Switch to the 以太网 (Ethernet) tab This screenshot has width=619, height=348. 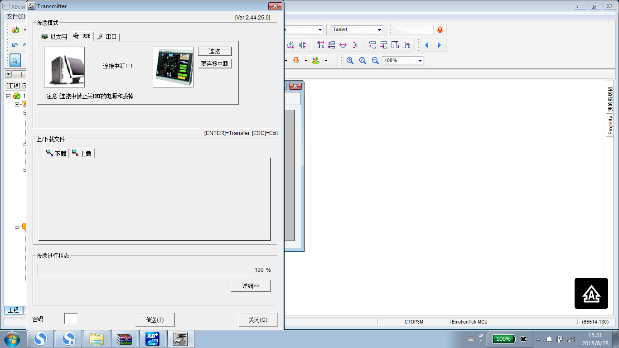(54, 37)
